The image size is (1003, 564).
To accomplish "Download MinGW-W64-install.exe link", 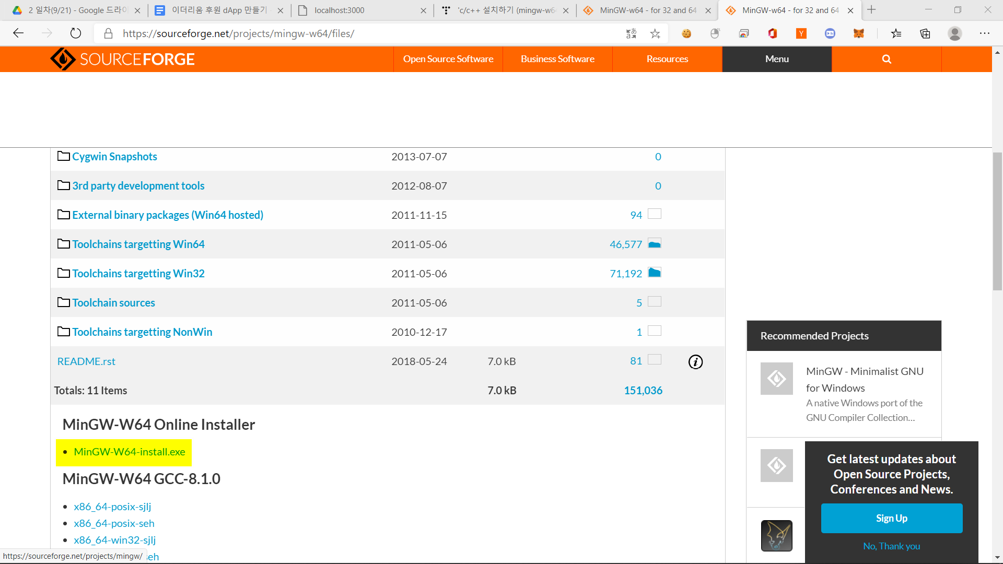I will (129, 452).
